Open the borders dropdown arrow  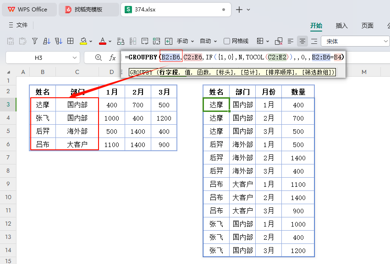[x=268, y=42]
